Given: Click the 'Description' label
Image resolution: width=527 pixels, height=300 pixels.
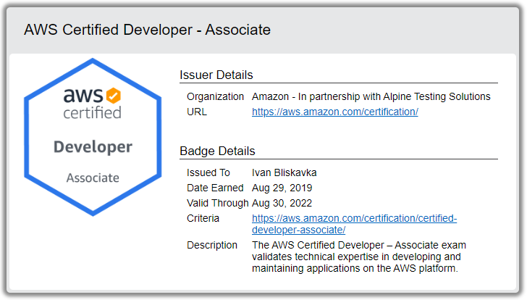Looking at the screenshot, I should [x=212, y=245].
